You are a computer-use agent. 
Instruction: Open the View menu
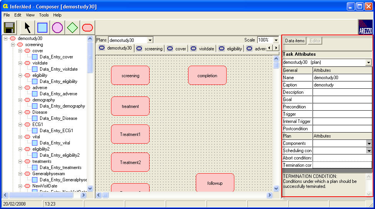(30, 15)
